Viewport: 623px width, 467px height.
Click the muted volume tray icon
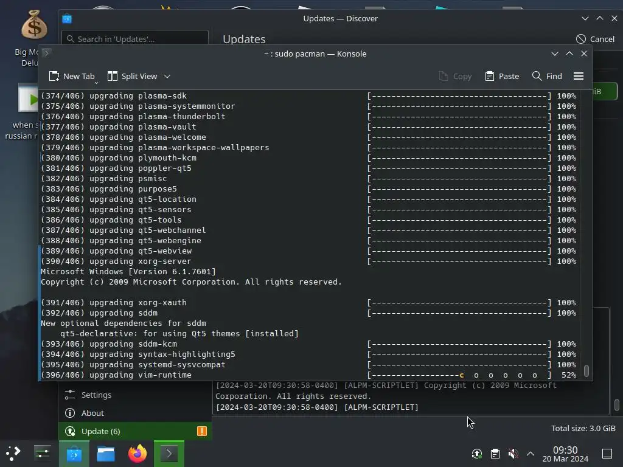tap(513, 454)
